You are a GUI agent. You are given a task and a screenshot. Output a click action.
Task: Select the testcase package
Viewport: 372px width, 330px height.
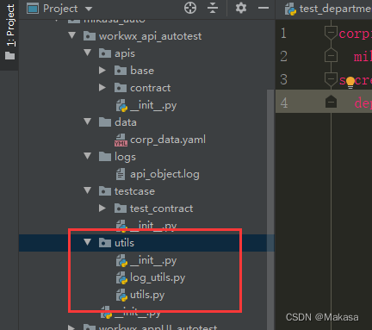(x=127, y=191)
